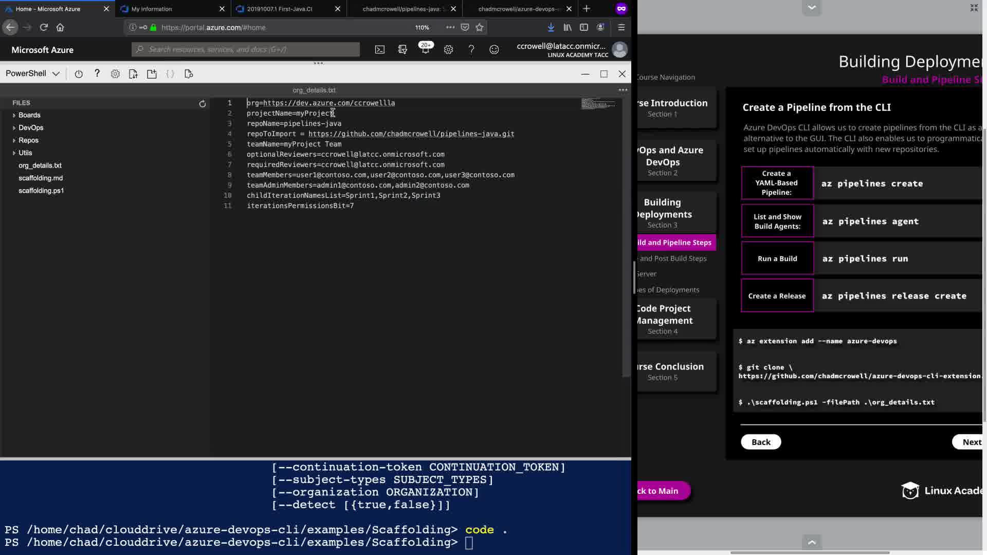Open the portal settings gear icon
This screenshot has width=987, height=555.
(x=448, y=50)
